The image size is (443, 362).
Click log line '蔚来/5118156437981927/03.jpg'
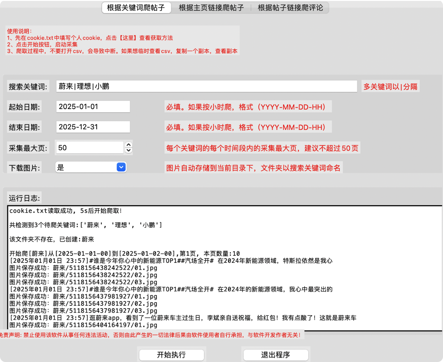pos(83,311)
